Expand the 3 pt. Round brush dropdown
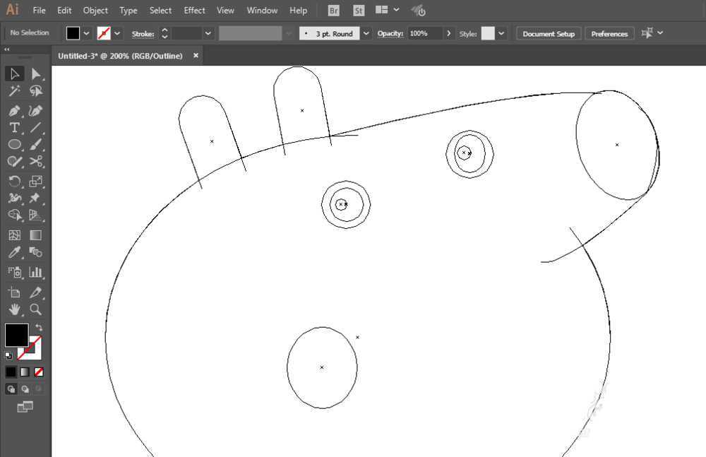The image size is (706, 457). 366,33
